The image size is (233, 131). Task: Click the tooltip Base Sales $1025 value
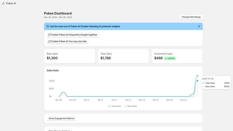[x=227, y=86]
